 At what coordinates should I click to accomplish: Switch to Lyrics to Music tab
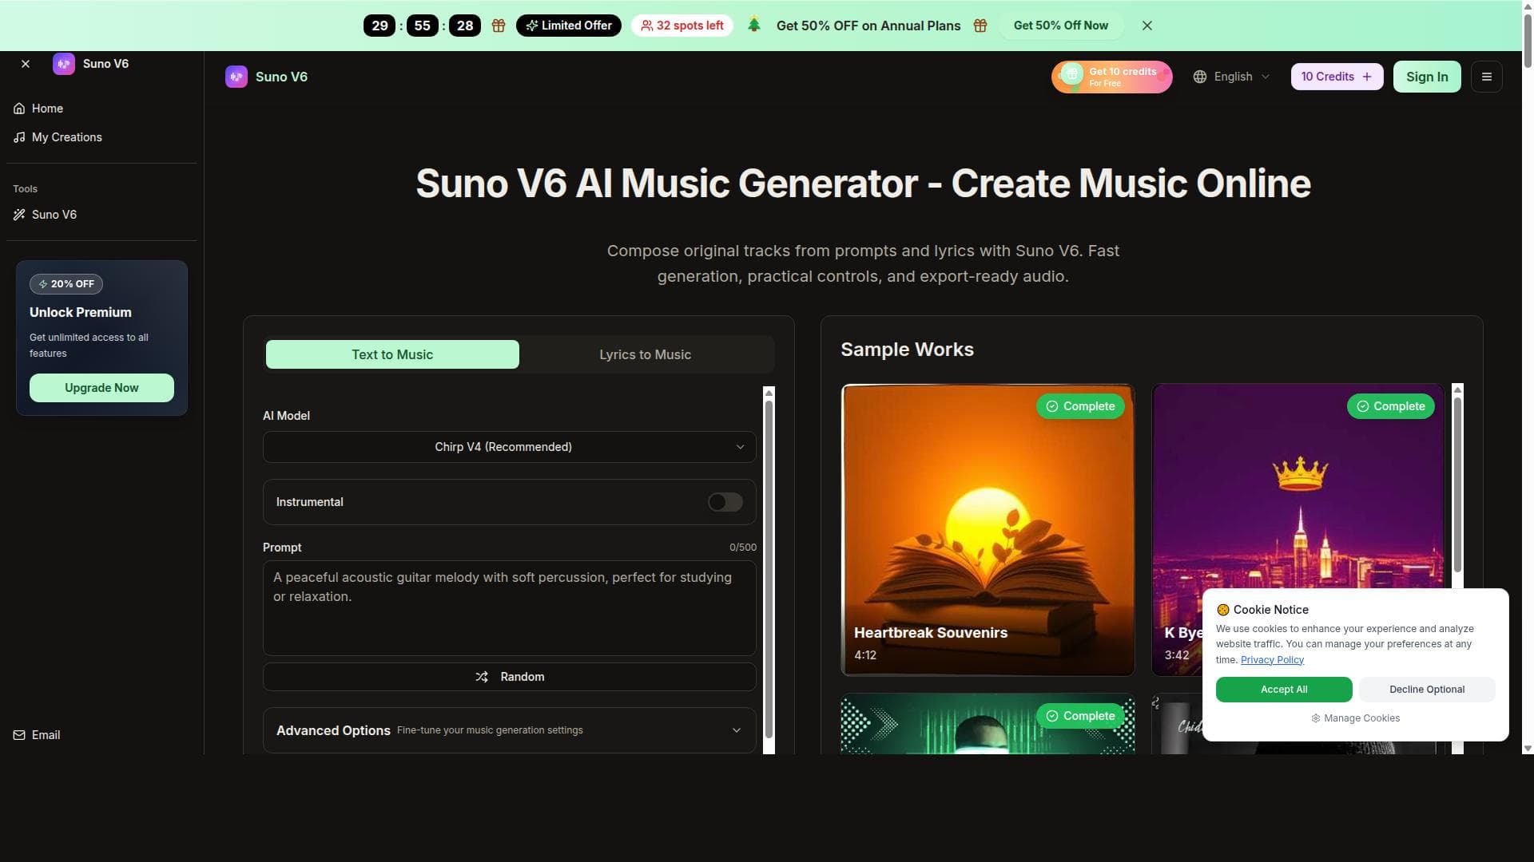click(646, 354)
